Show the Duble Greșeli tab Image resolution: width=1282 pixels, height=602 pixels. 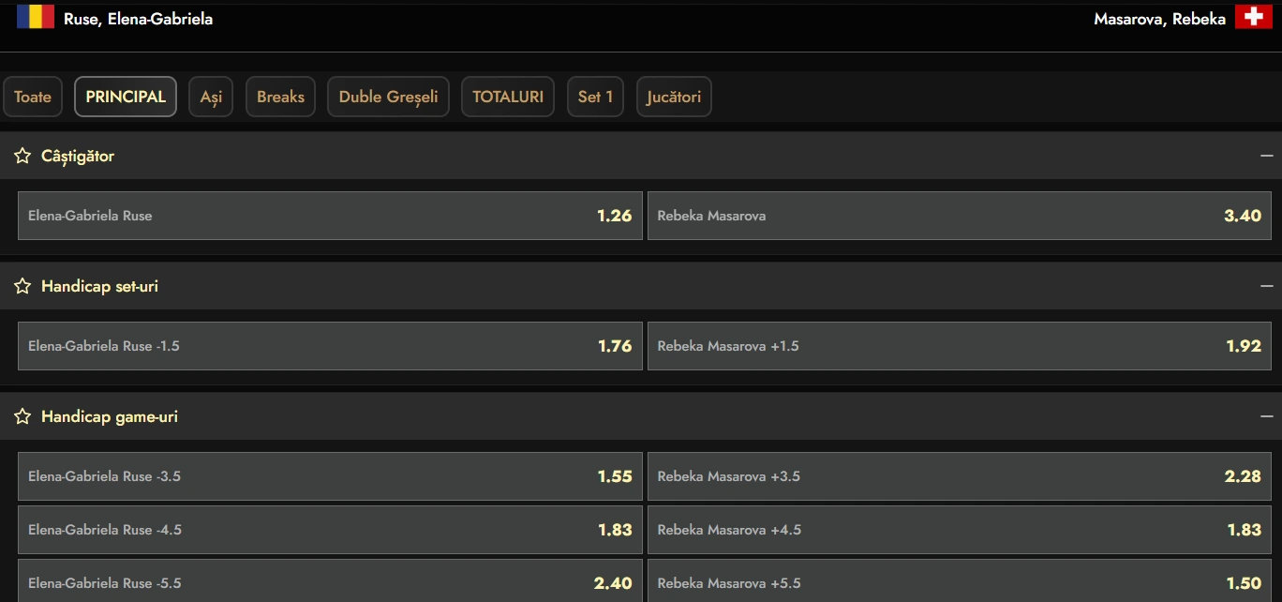[x=388, y=97]
